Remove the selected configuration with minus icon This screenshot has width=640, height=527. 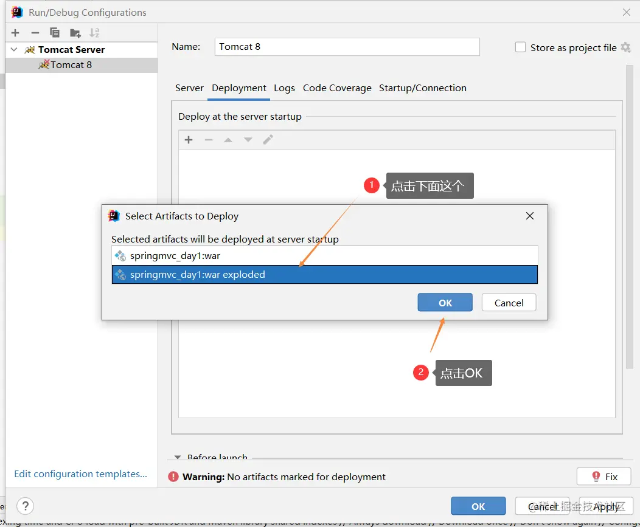[x=35, y=33]
